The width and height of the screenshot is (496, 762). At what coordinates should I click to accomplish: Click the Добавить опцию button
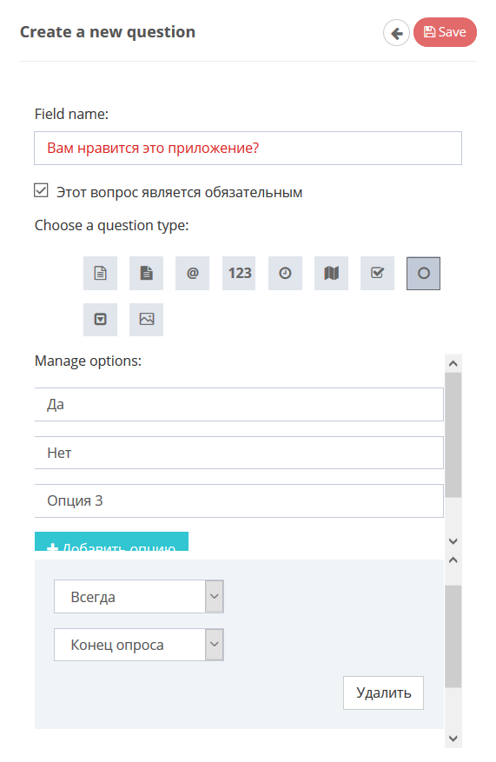pyautogui.click(x=112, y=541)
